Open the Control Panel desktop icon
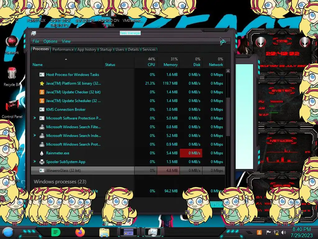Screen dimensions: 318x239 tap(12, 109)
